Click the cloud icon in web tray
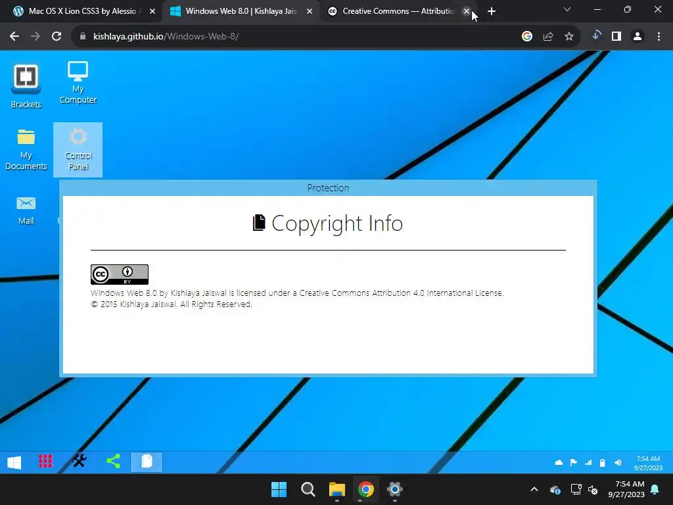The image size is (673, 505). click(559, 462)
